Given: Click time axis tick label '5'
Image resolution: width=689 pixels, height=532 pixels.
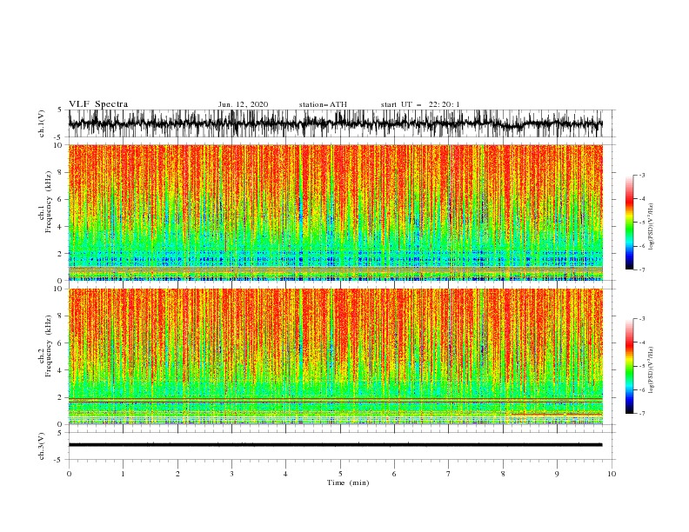Looking at the screenshot, I should (x=340, y=474).
